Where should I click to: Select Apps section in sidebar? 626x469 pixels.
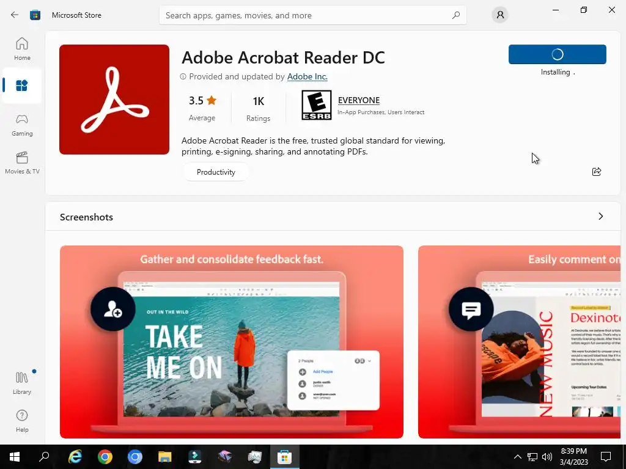22,85
